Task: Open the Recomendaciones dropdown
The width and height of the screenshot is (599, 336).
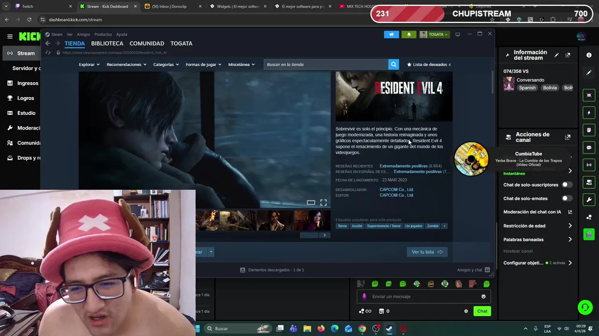Action: 126,64
